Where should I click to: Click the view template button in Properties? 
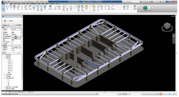coord(16,47)
